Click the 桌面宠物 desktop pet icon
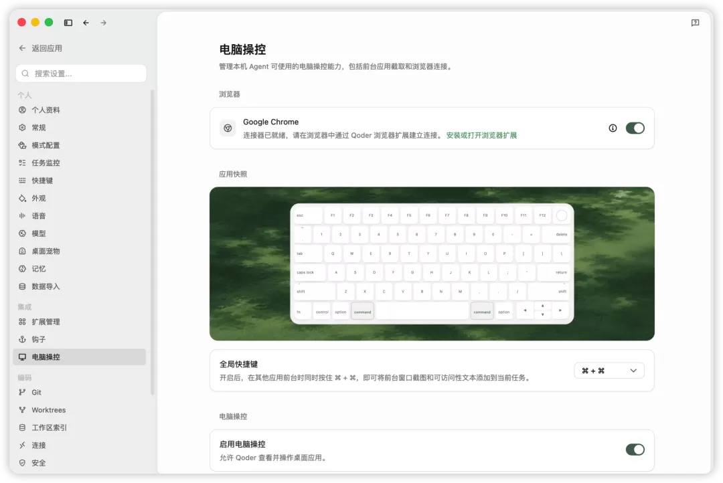Image resolution: width=723 pixels, height=483 pixels. [x=22, y=251]
